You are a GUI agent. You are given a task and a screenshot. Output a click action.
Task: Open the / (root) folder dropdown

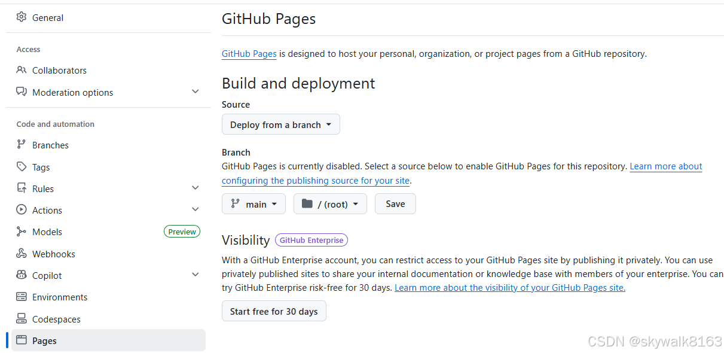point(330,204)
